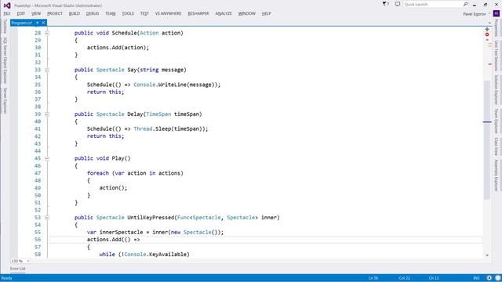
Task: Open the TEST menu
Action: pyautogui.click(x=144, y=13)
